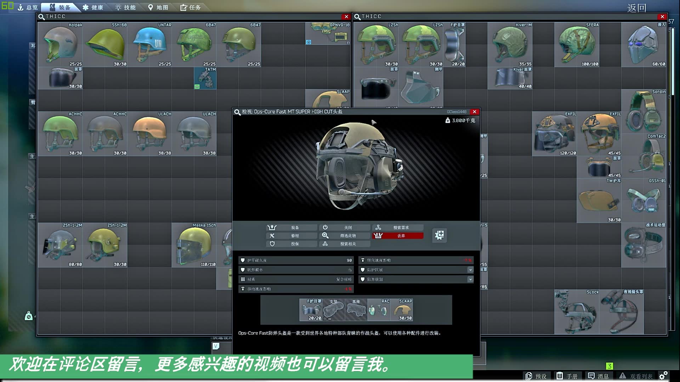680x382 pixels.
Task: Select the SLock night vision mount
Action: [577, 312]
